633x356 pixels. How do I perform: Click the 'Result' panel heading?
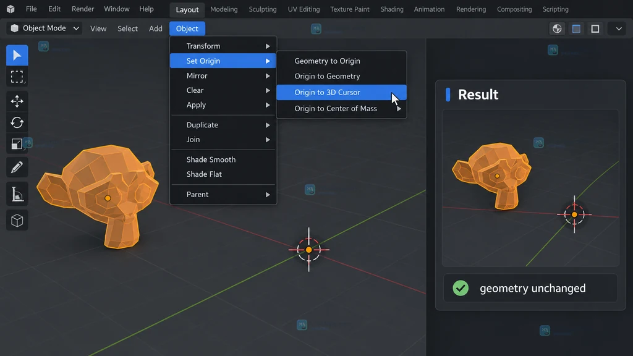point(478,95)
